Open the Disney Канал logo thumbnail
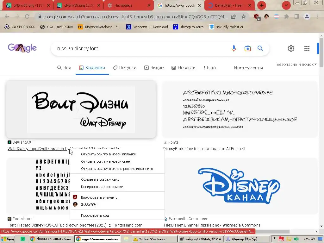 (240, 186)
